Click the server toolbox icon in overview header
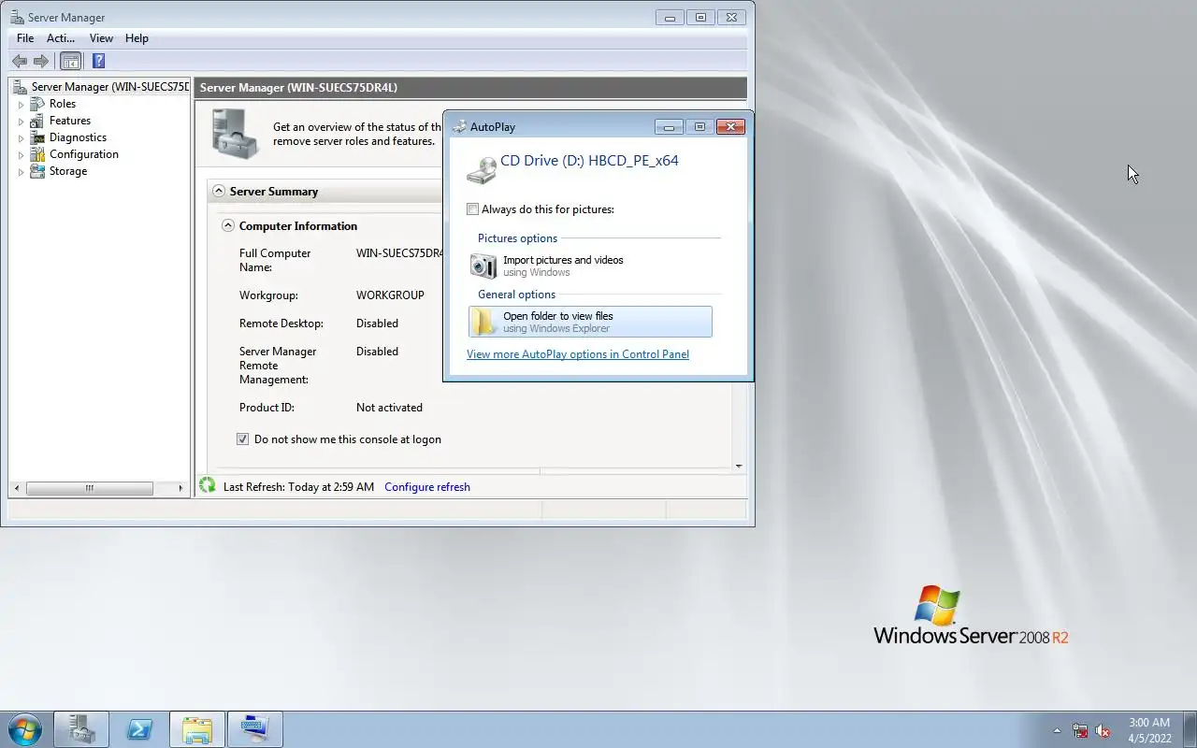The image size is (1197, 748). pos(234,134)
